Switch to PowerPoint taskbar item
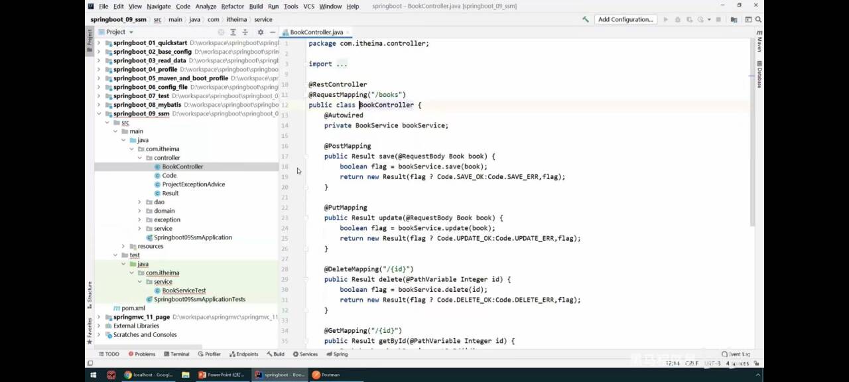Viewport: 849px width, 382px height. coord(224,375)
